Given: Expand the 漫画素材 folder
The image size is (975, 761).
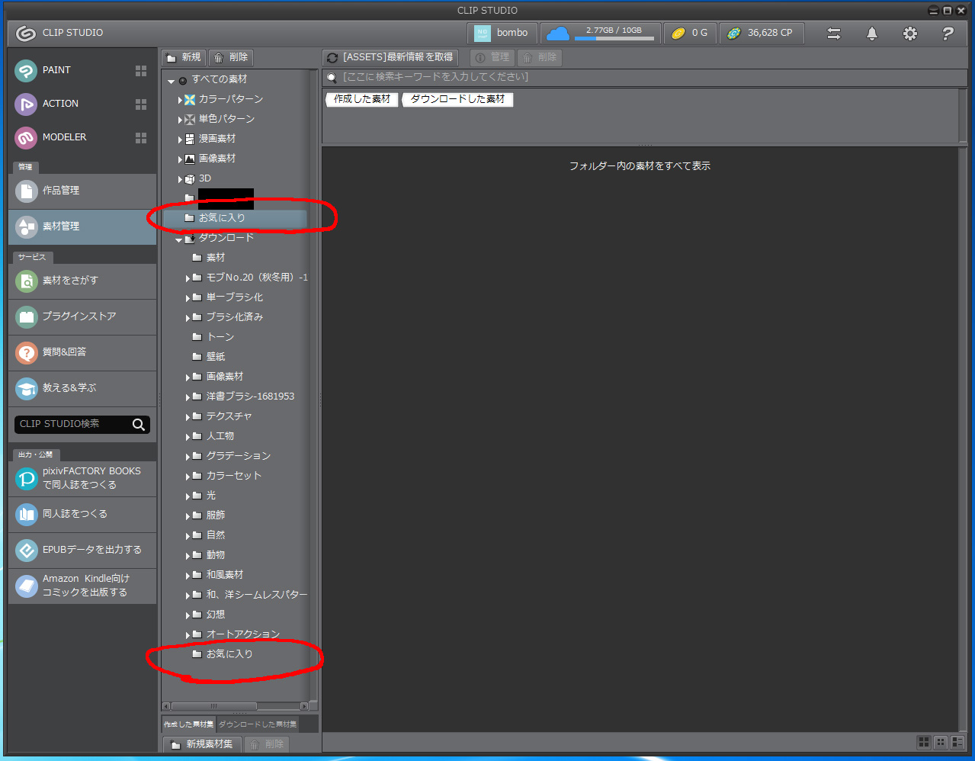Looking at the screenshot, I should pos(180,140).
